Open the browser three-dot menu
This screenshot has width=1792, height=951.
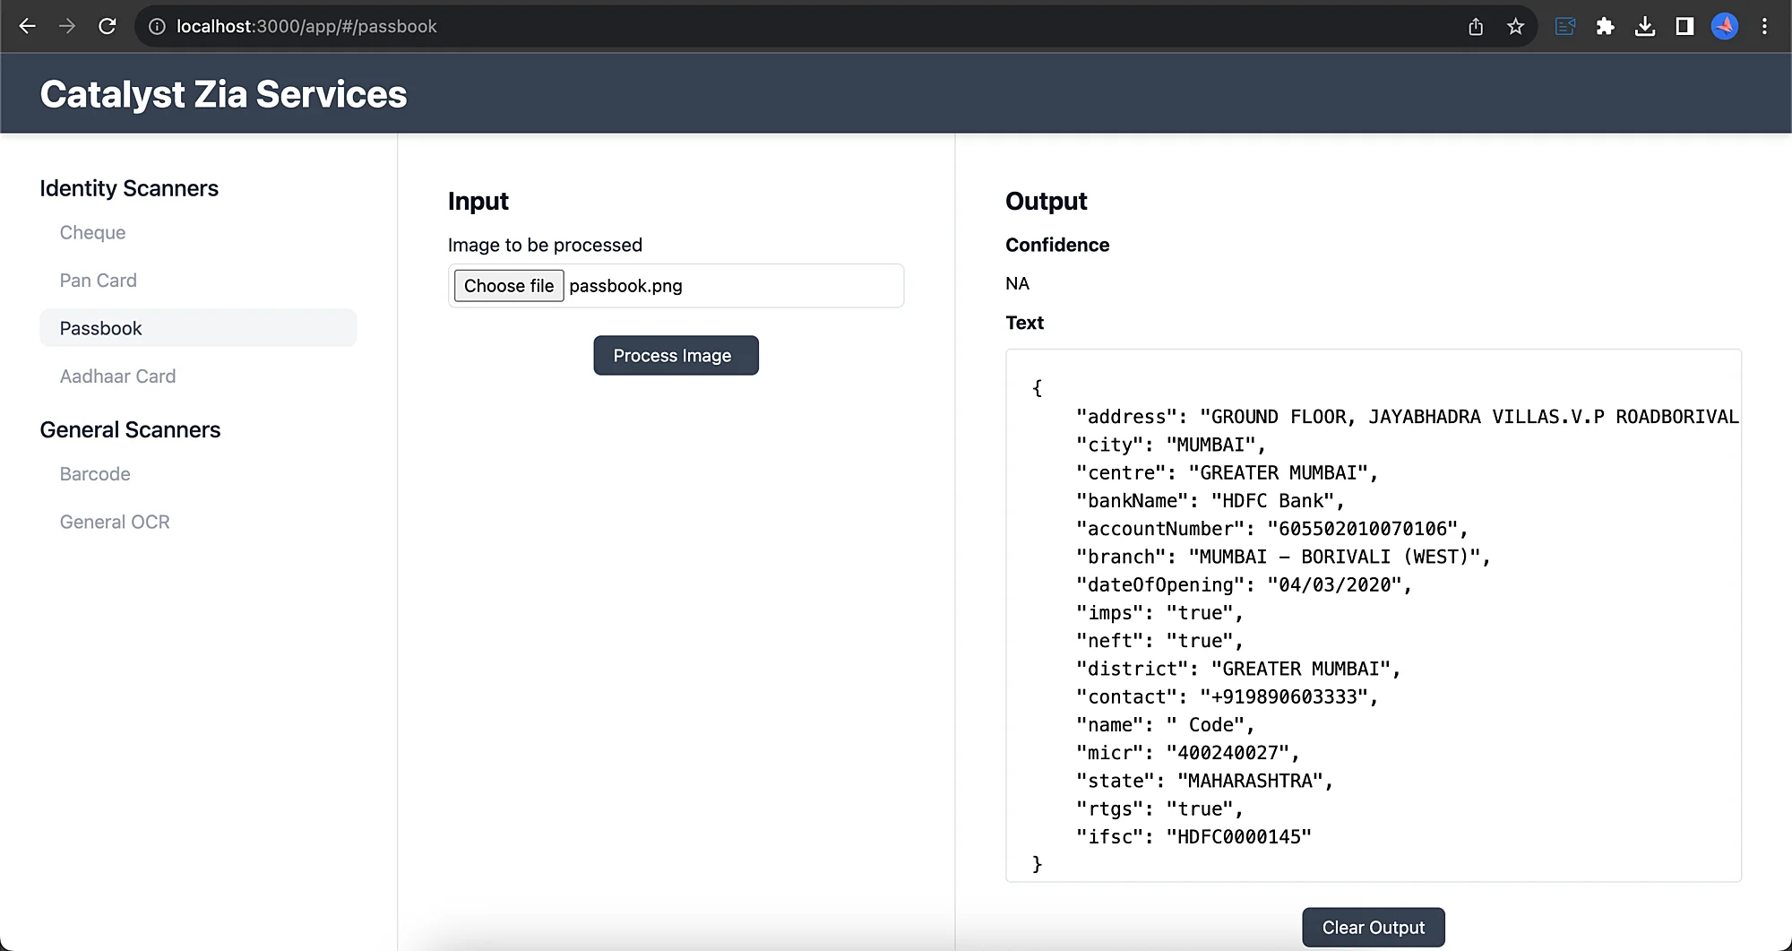[x=1764, y=27]
